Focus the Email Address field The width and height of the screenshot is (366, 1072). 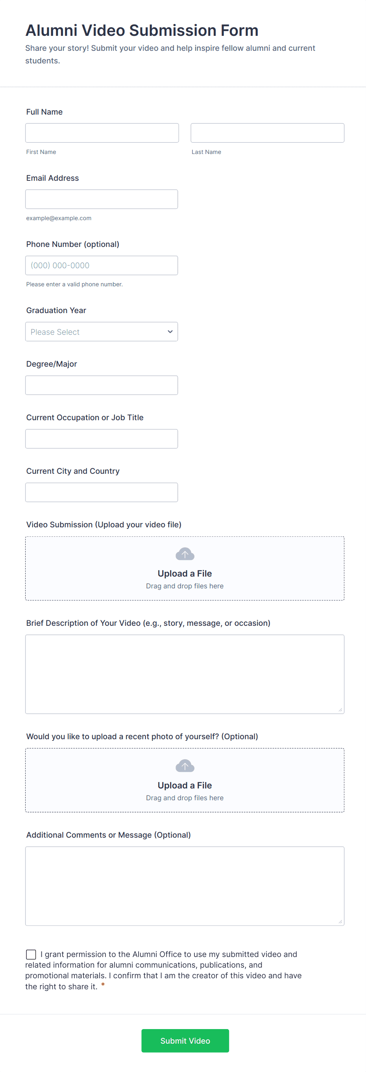(101, 199)
